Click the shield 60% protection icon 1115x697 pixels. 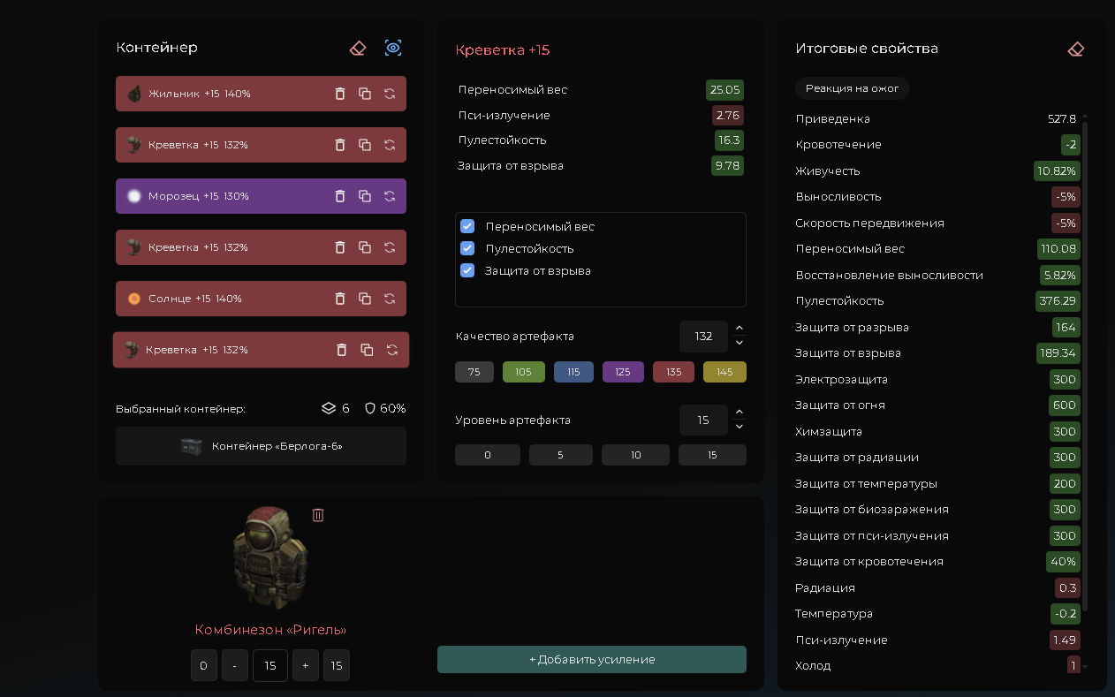370,408
